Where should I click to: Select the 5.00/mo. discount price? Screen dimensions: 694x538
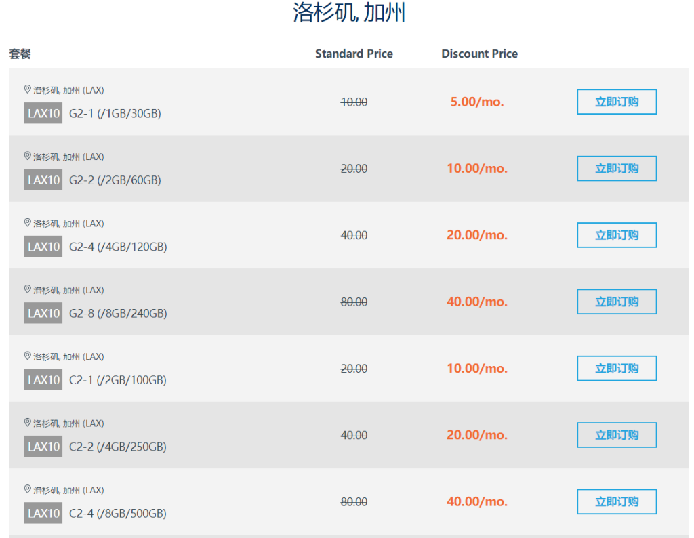click(x=477, y=102)
